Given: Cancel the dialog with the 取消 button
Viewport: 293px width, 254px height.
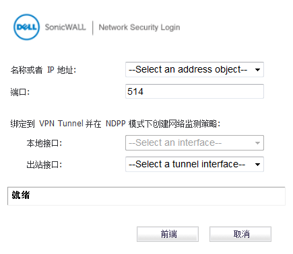Looking at the screenshot, I should click(240, 235).
